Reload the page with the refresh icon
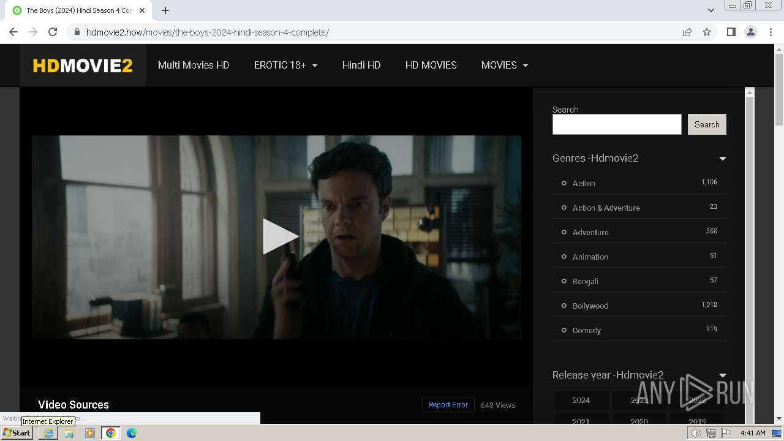Image resolution: width=784 pixels, height=441 pixels. pyautogui.click(x=53, y=32)
